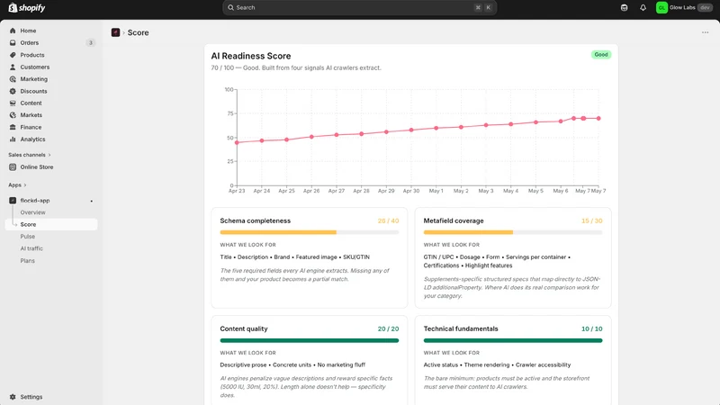Click the Content quality 20 / 20 score
Viewport: 720px width, 405px height.
[x=389, y=328]
